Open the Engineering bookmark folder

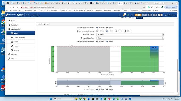click(107, 10)
